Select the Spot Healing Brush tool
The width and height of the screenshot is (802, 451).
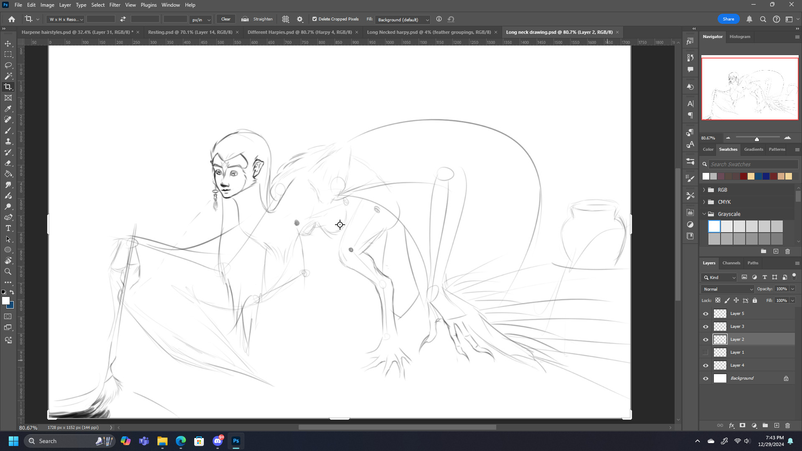8,119
